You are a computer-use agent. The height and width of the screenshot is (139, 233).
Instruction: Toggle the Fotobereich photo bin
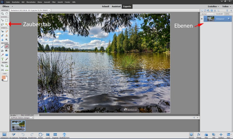pyautogui.click(x=4, y=135)
